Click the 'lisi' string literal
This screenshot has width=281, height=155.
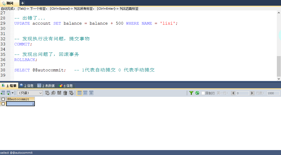[x=168, y=23]
